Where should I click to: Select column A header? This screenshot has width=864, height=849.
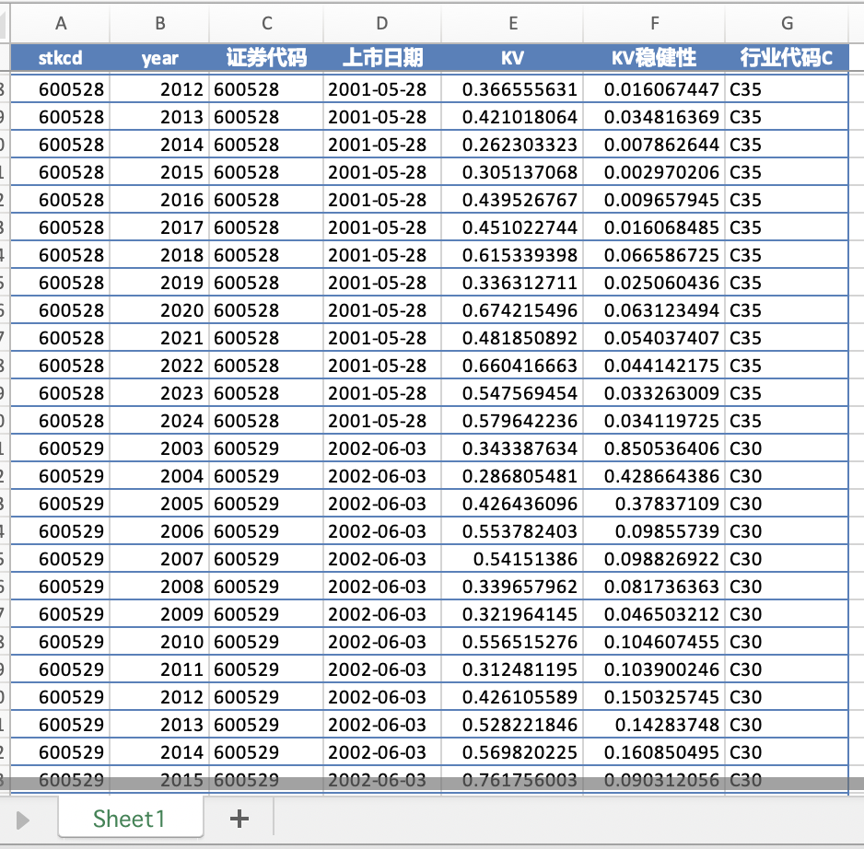click(61, 23)
